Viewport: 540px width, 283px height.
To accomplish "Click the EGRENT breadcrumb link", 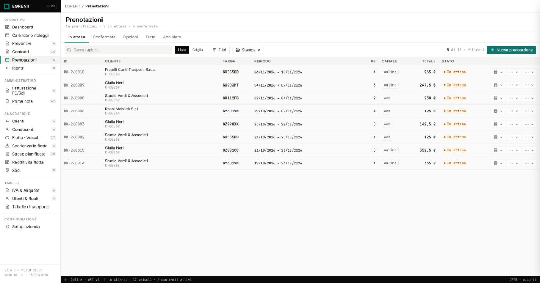I will coord(72,6).
